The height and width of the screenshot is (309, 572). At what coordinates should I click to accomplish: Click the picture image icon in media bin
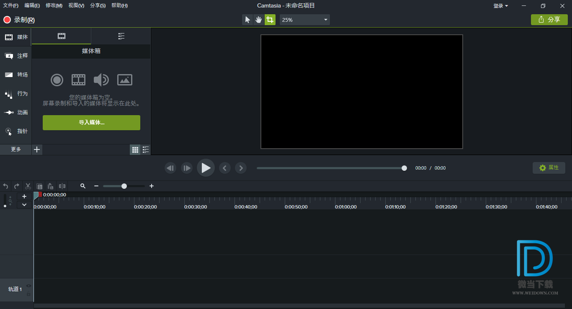tap(125, 80)
